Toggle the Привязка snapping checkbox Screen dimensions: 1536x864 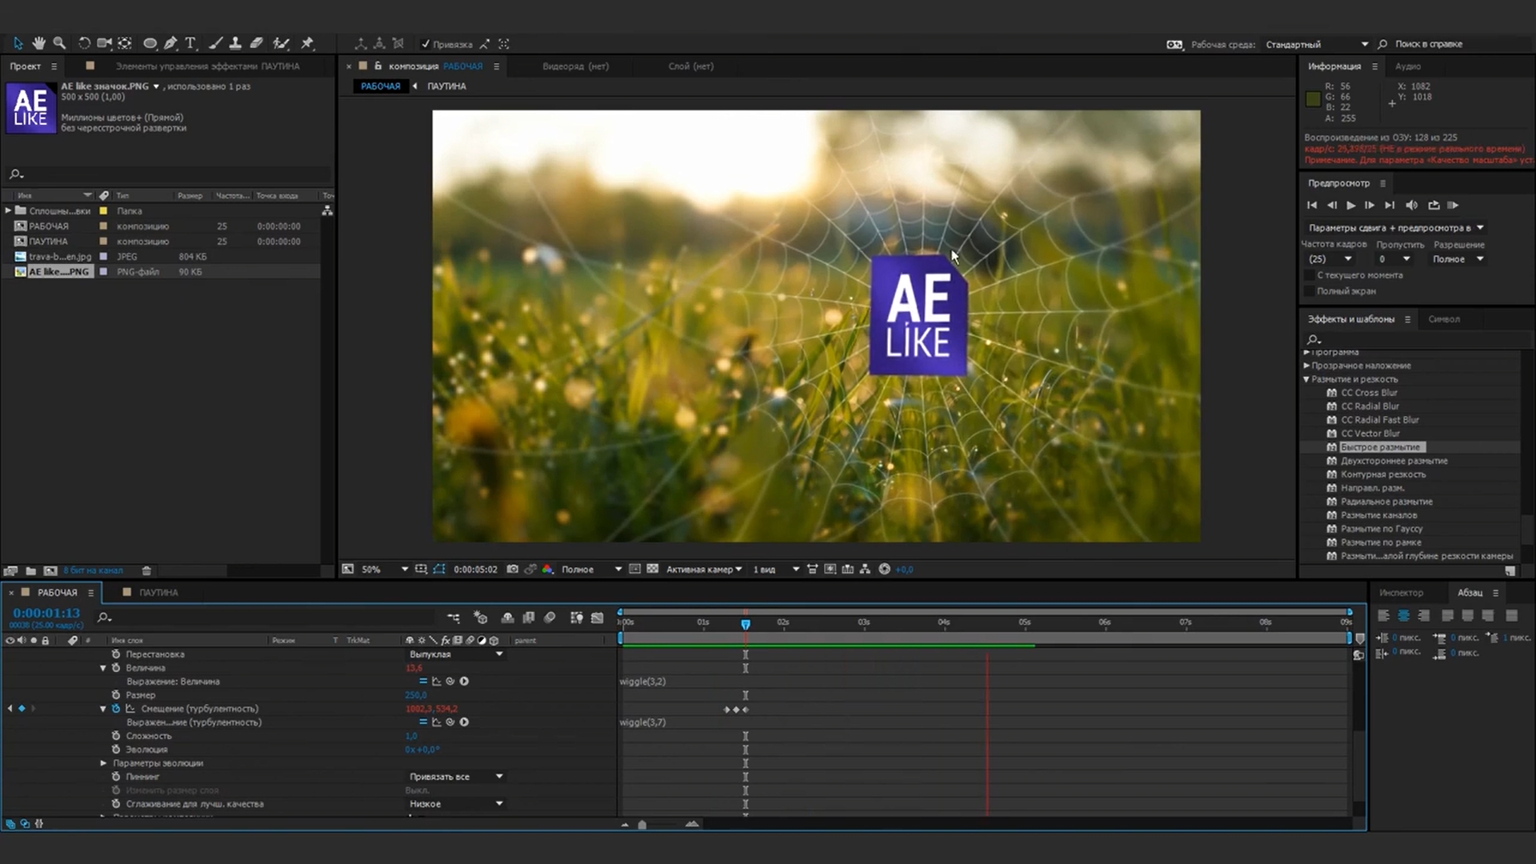tap(426, 44)
